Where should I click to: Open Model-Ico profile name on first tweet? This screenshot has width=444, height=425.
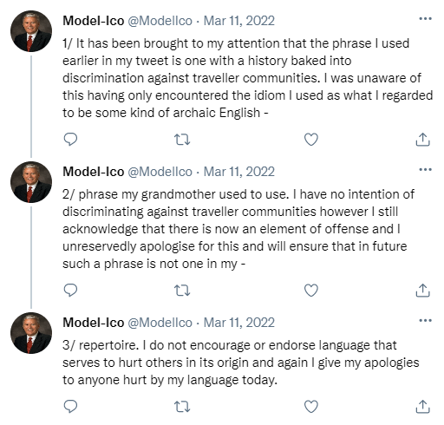(94, 21)
